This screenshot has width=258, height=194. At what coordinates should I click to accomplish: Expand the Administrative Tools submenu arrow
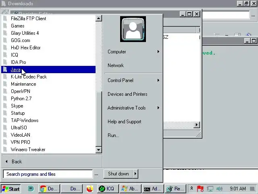coord(158,108)
